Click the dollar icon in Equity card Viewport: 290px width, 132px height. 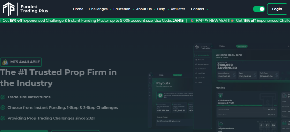[x=255, y=75]
